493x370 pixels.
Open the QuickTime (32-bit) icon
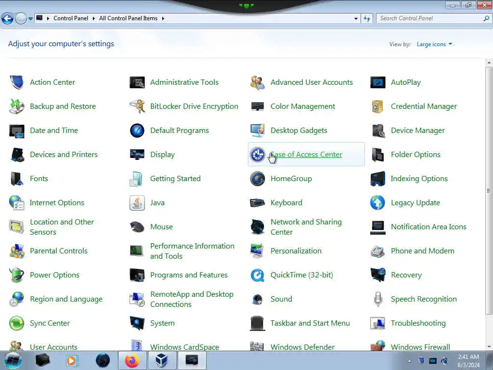258,275
